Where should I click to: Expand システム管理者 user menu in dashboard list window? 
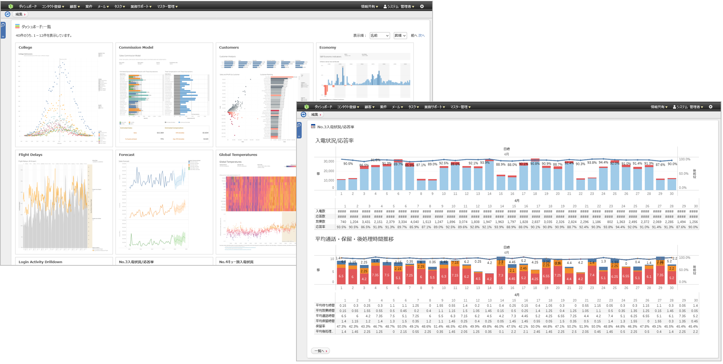pos(399,6)
